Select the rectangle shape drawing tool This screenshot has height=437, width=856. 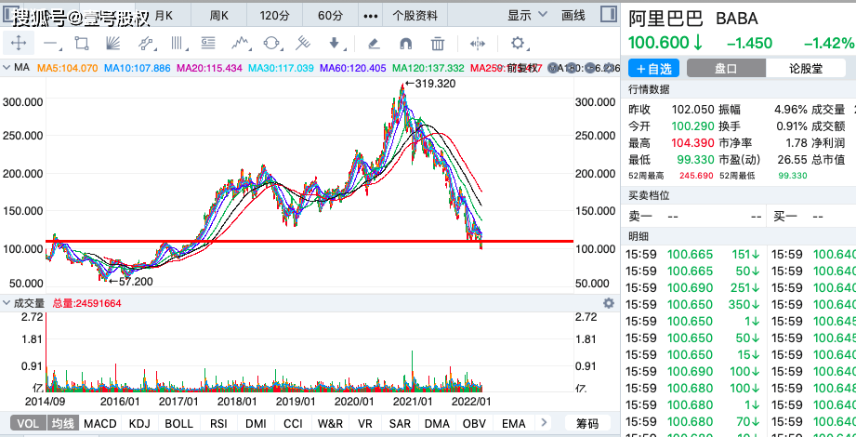pyautogui.click(x=82, y=43)
